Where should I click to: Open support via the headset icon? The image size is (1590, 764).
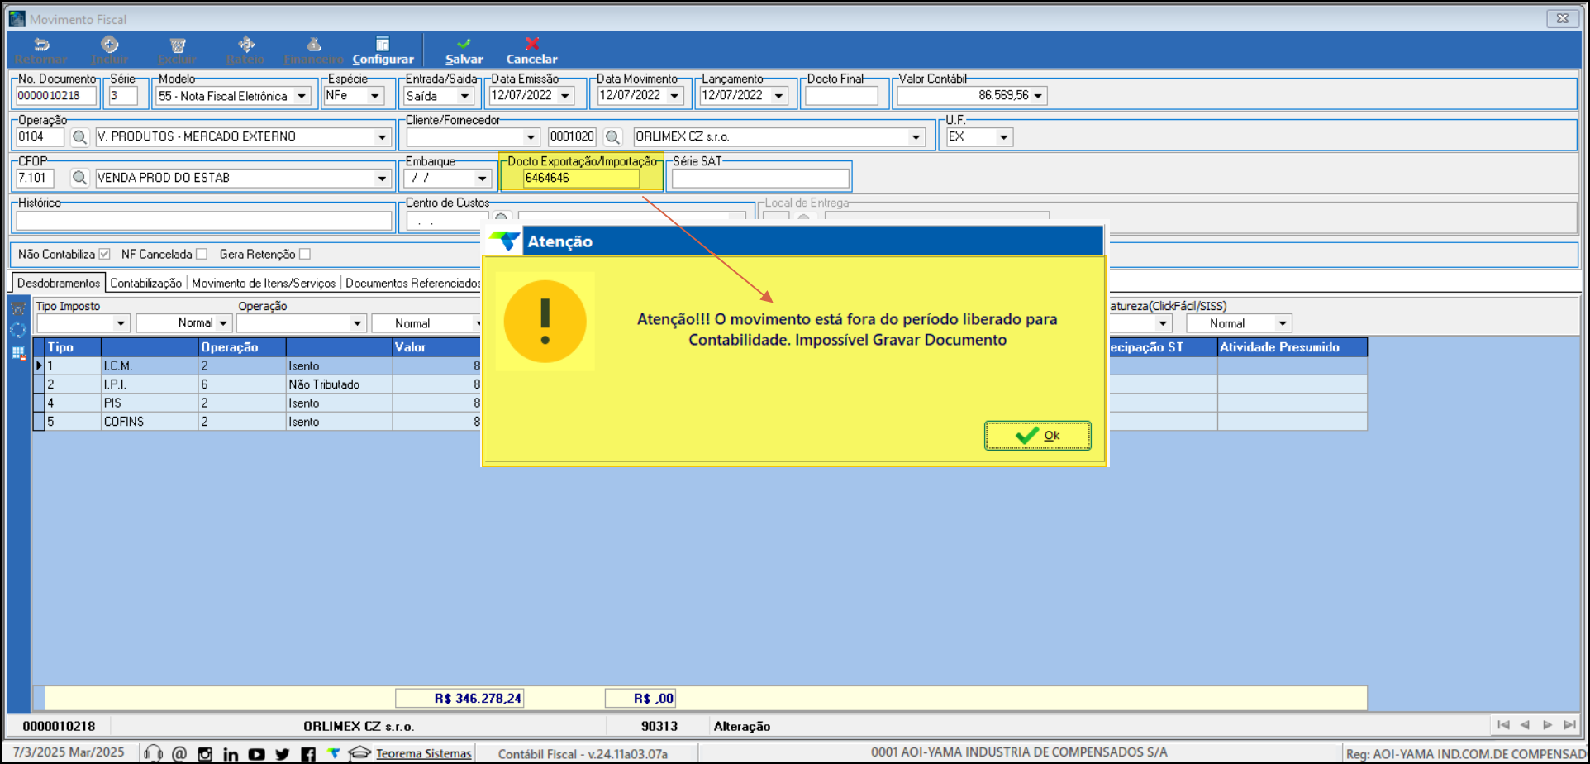[x=153, y=753]
